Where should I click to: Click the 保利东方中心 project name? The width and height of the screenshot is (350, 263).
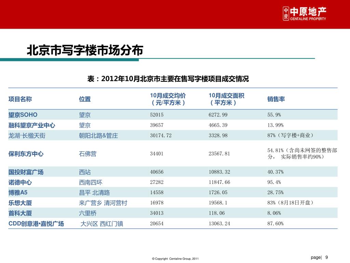26,154
